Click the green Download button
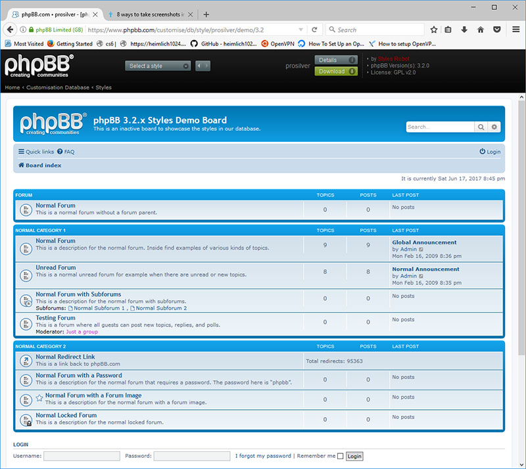The width and height of the screenshot is (526, 469). click(x=336, y=72)
